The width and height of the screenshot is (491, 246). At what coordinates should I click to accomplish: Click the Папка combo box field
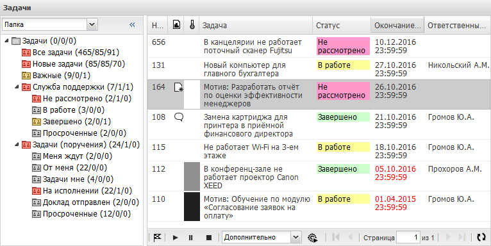[45, 24]
